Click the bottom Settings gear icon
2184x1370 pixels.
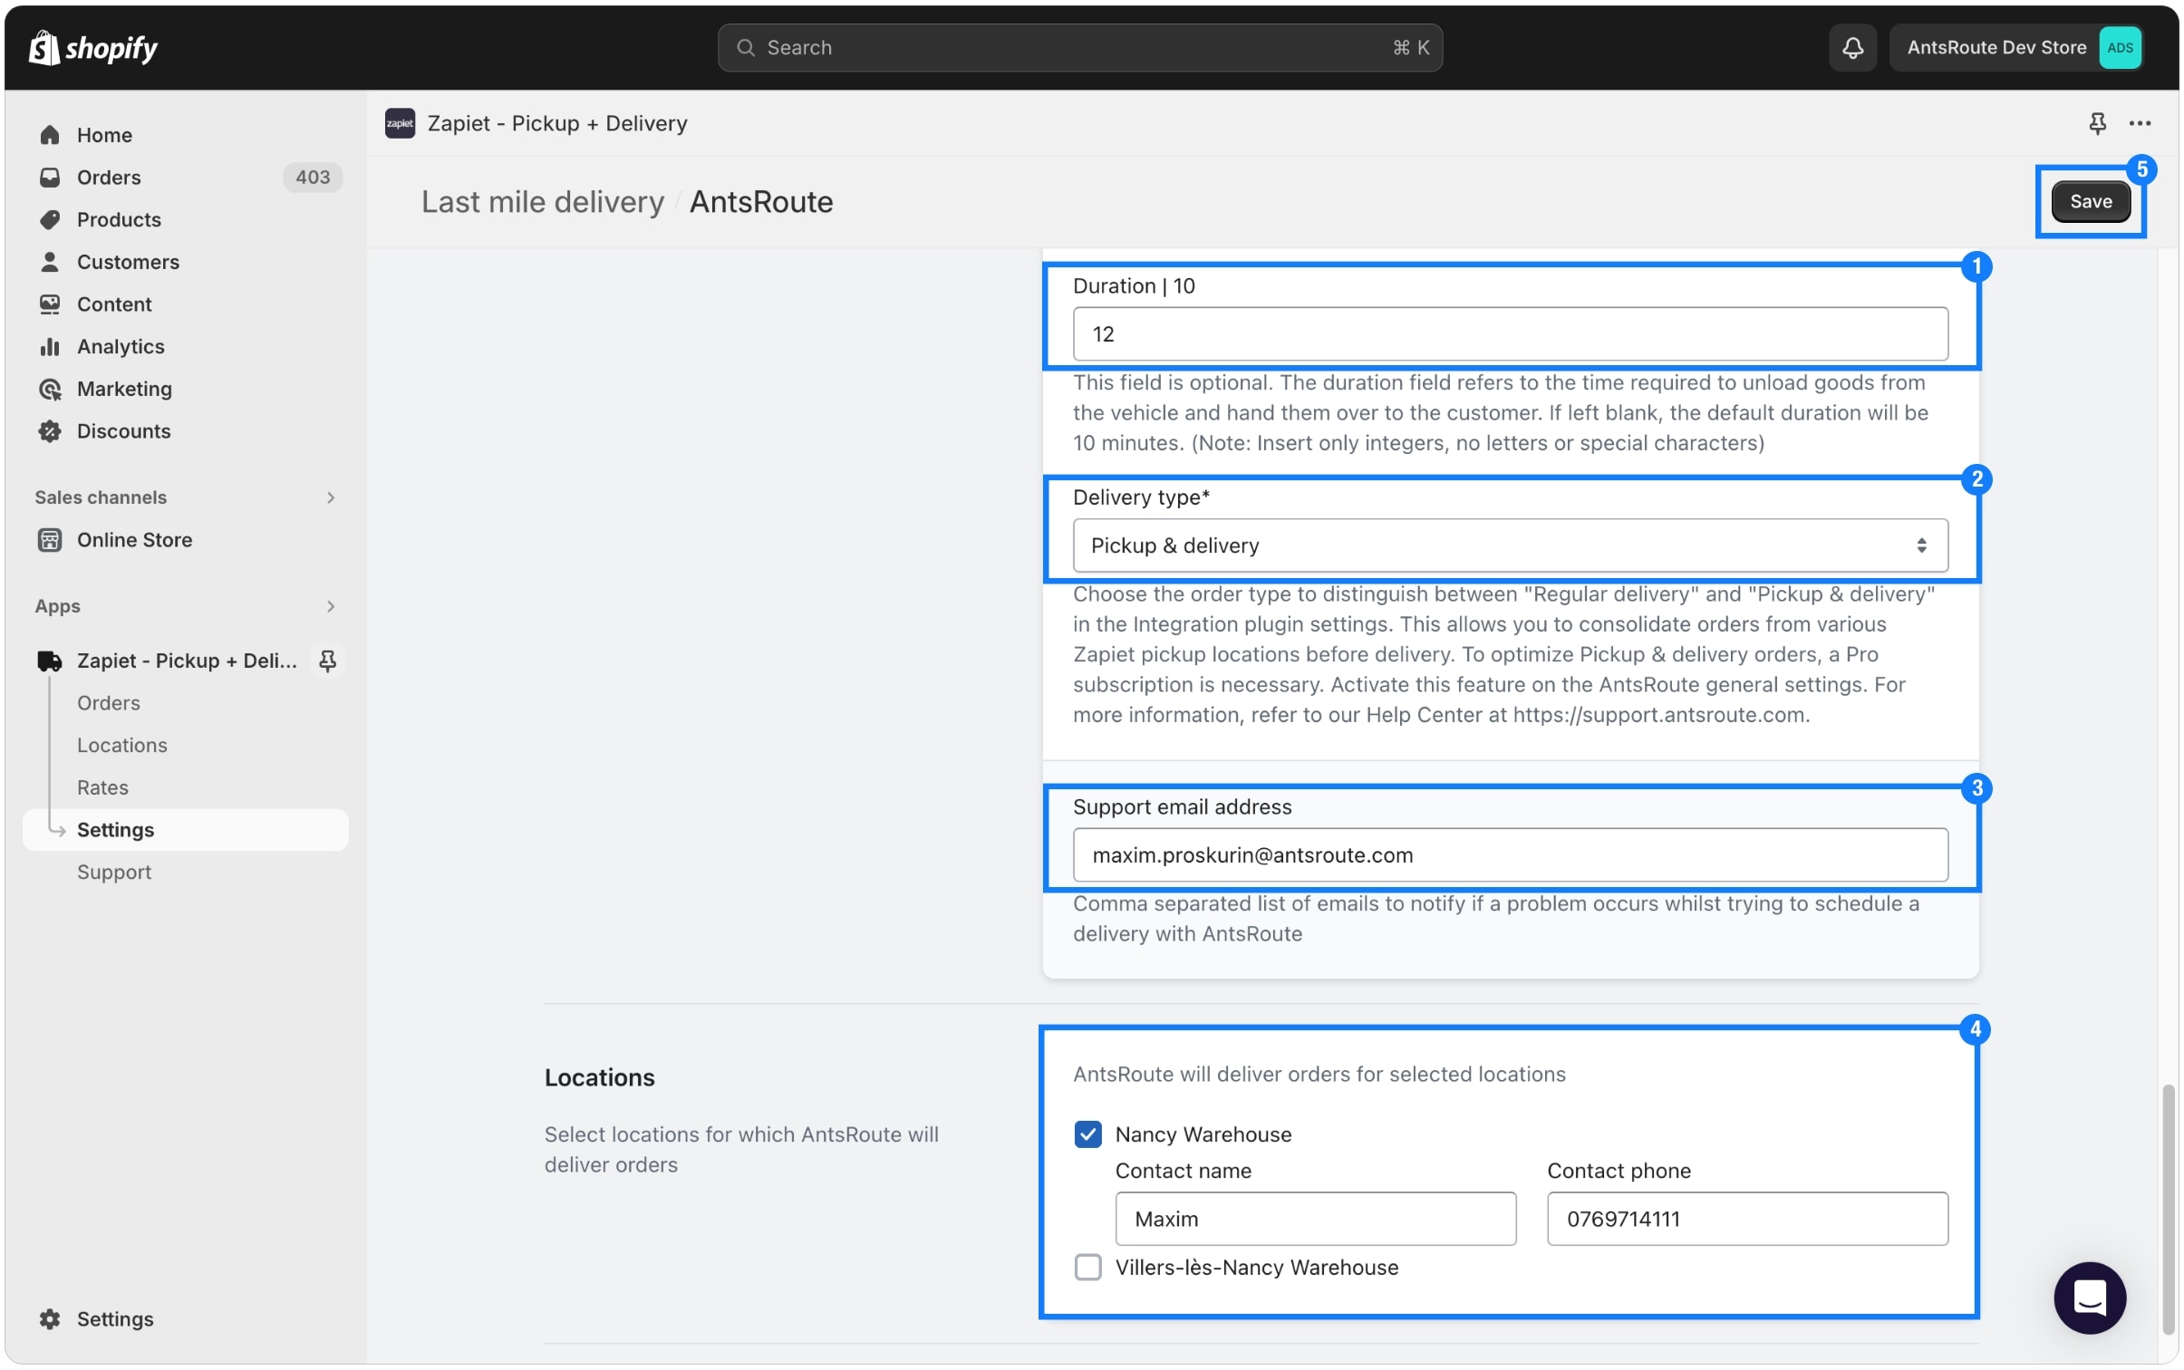(x=50, y=1318)
